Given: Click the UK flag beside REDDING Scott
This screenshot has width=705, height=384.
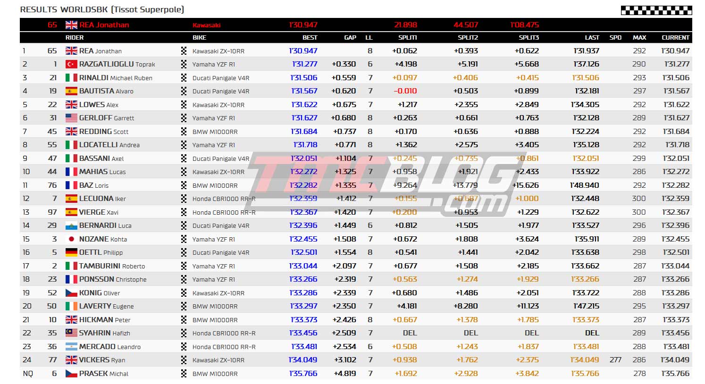Looking at the screenshot, I should click(x=71, y=131).
